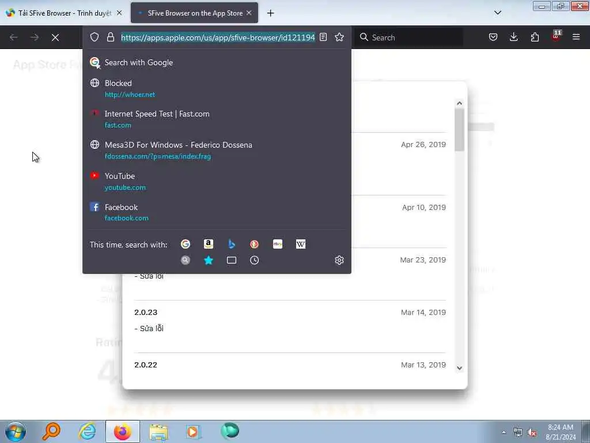Click the date Apr 10, 2019
Image resolution: width=590 pixels, height=443 pixels.
pyautogui.click(x=423, y=207)
